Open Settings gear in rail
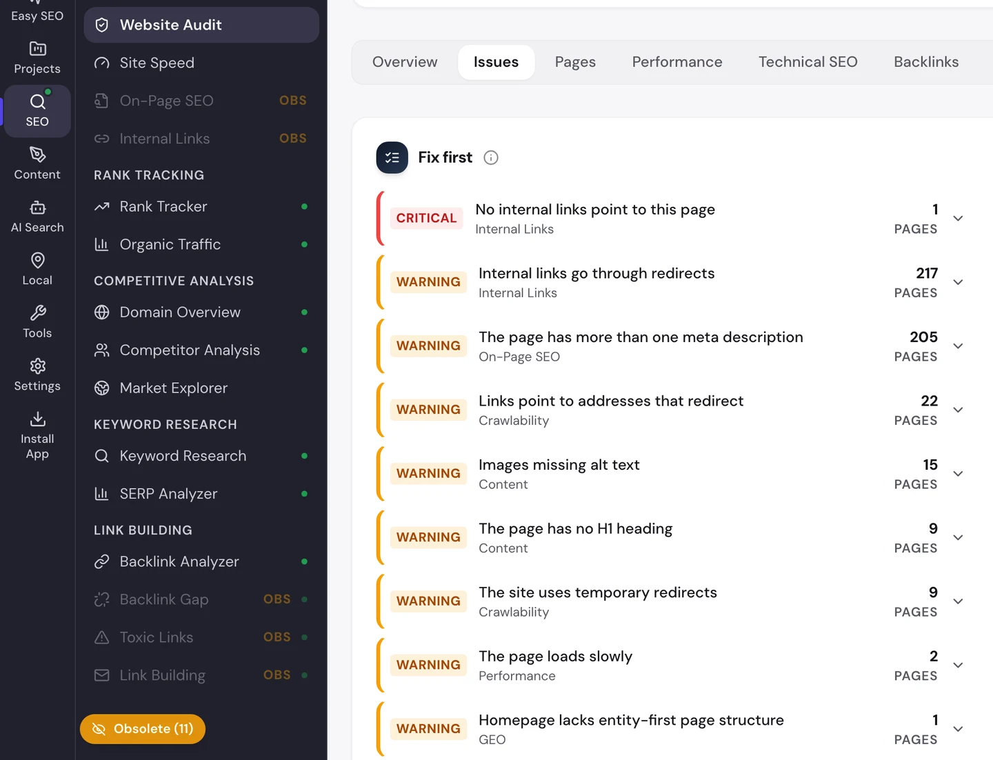Viewport: 993px width, 760px height. [x=37, y=366]
